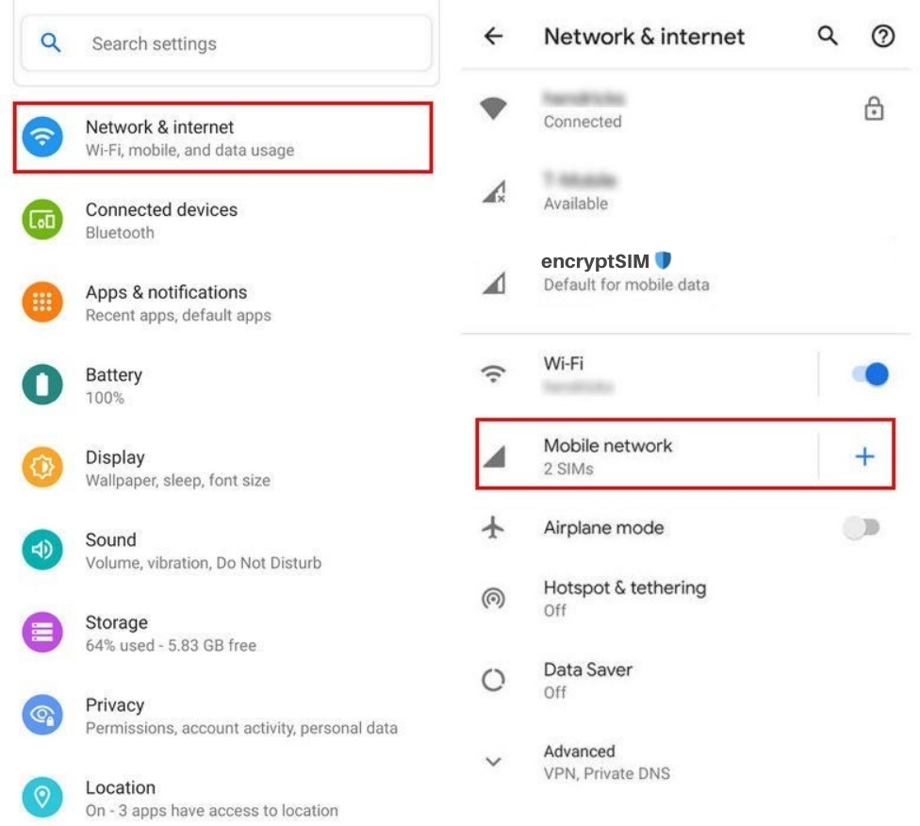Image resolution: width=920 pixels, height=826 pixels.
Task: Open Hotspot & tethering option
Action: [x=624, y=598]
